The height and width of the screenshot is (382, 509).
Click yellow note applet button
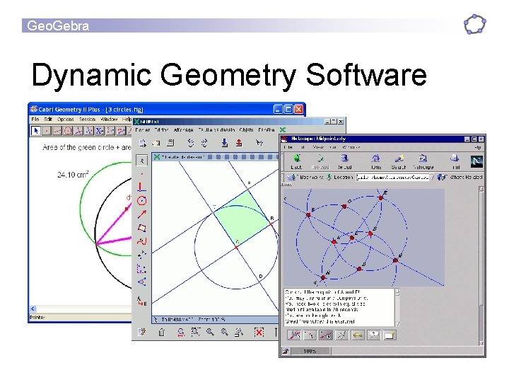click(390, 335)
